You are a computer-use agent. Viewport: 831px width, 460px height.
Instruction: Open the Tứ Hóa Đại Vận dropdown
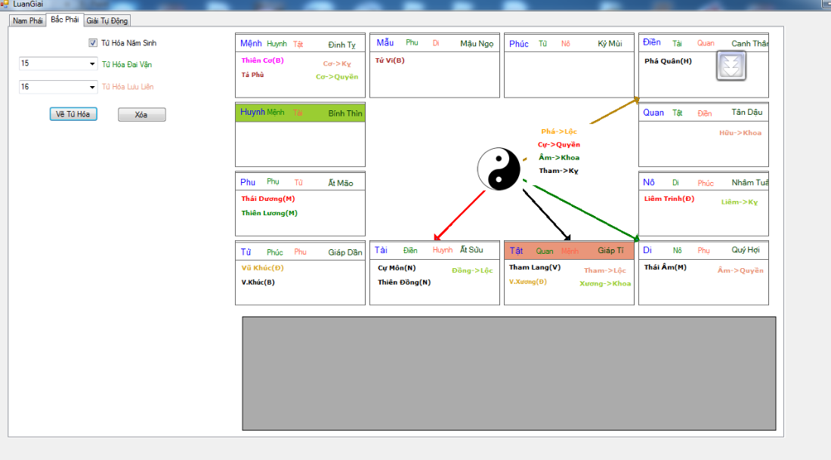[x=92, y=64]
